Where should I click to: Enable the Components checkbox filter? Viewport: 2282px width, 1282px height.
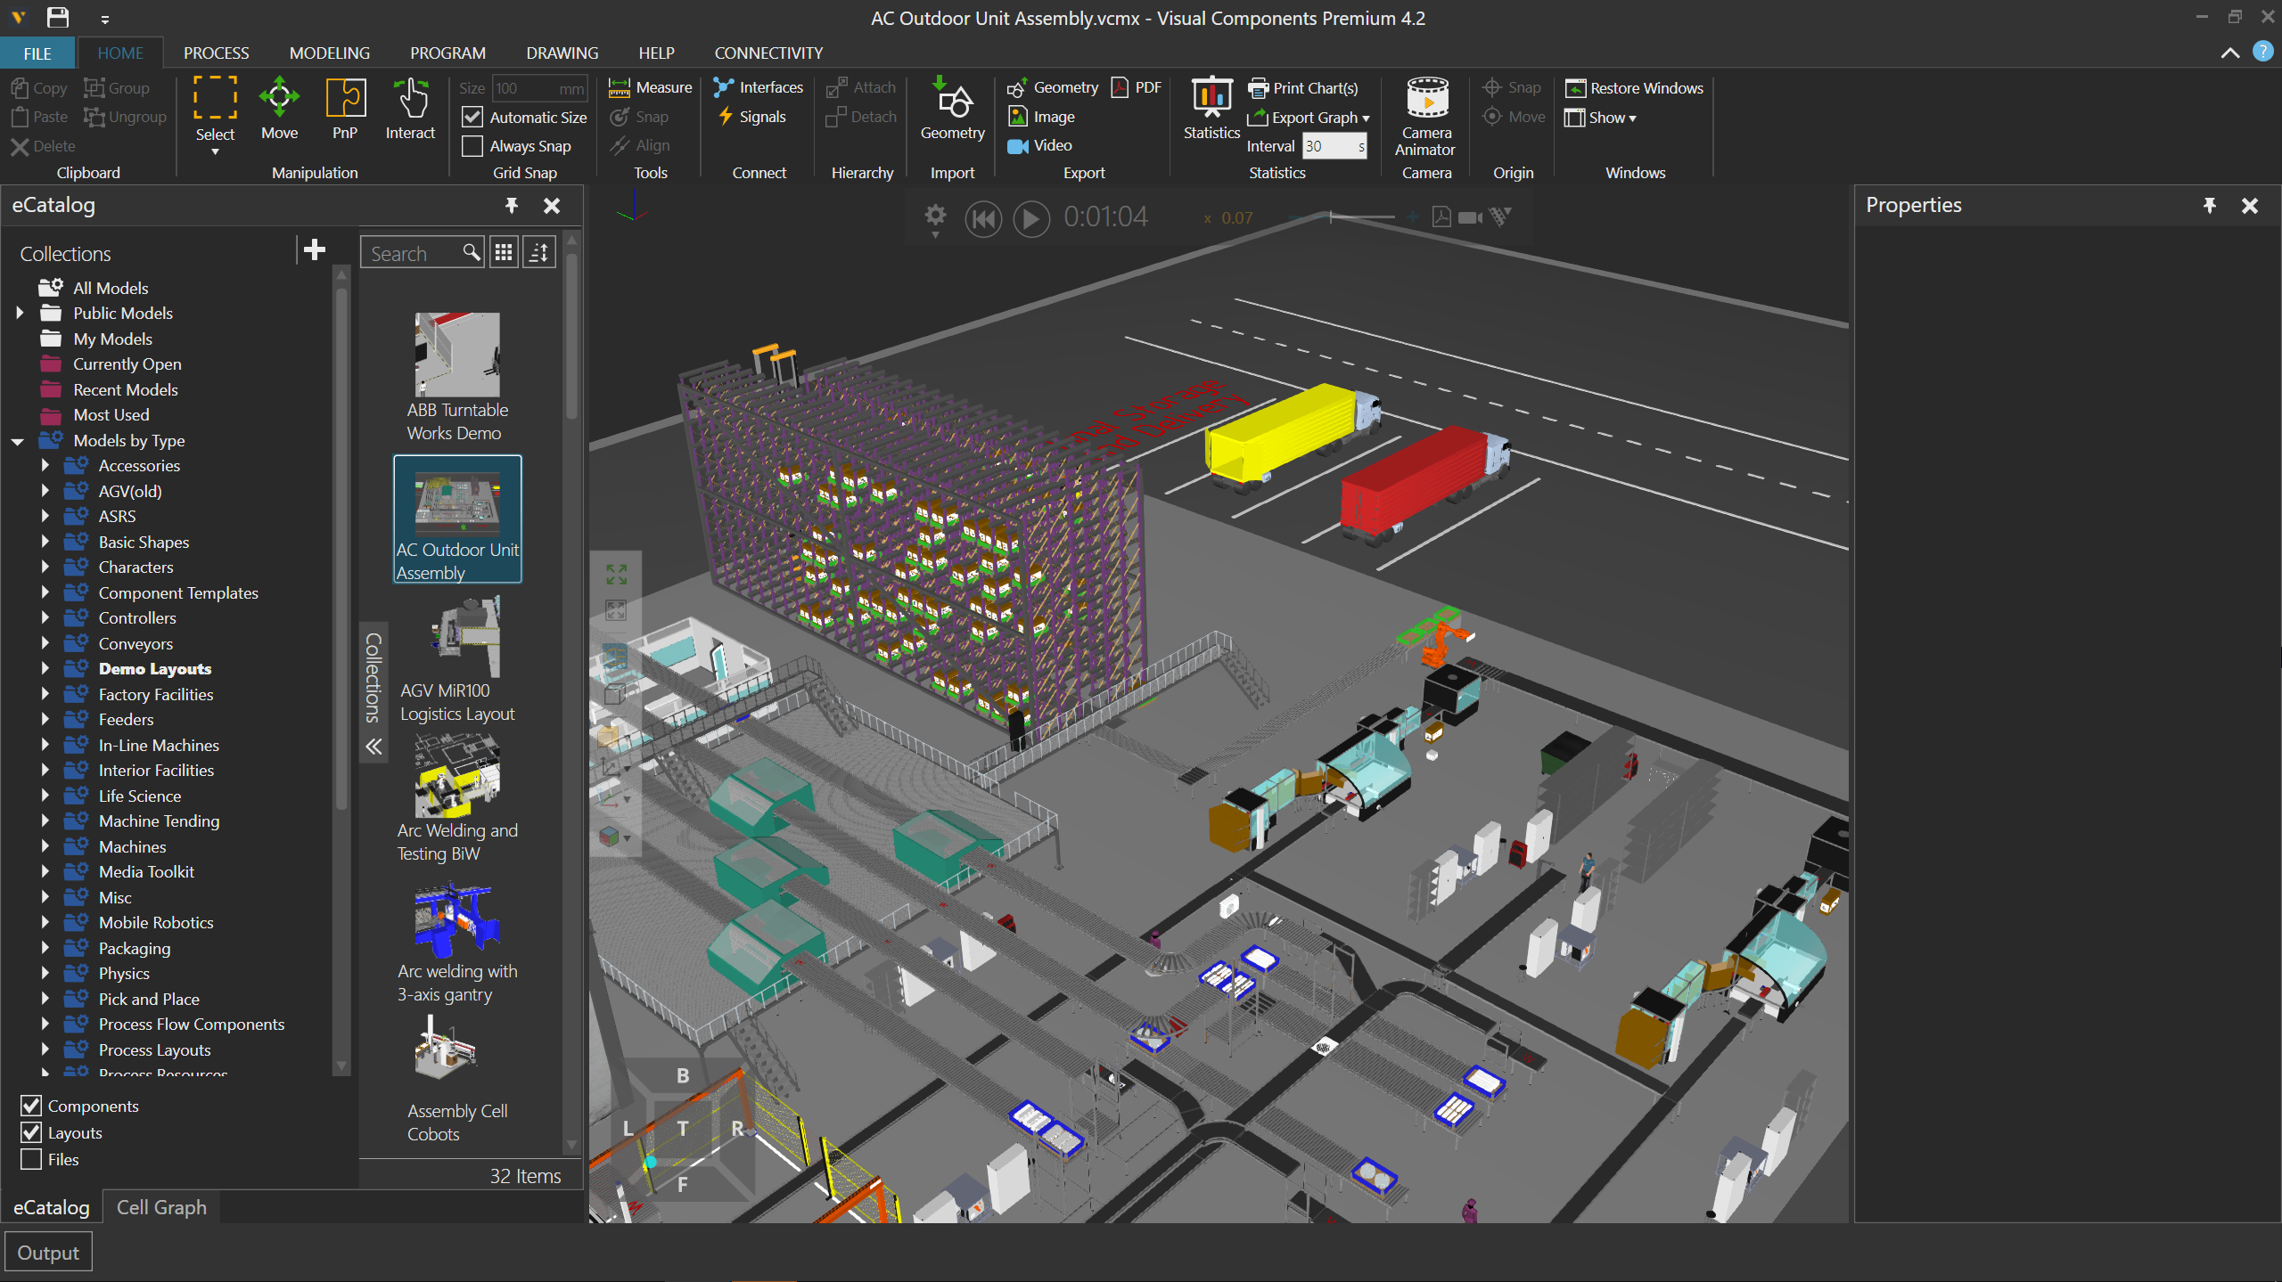click(29, 1106)
